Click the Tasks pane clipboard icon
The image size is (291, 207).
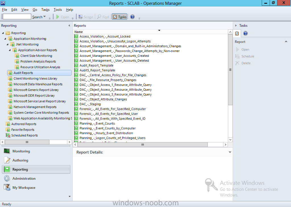tap(237, 34)
